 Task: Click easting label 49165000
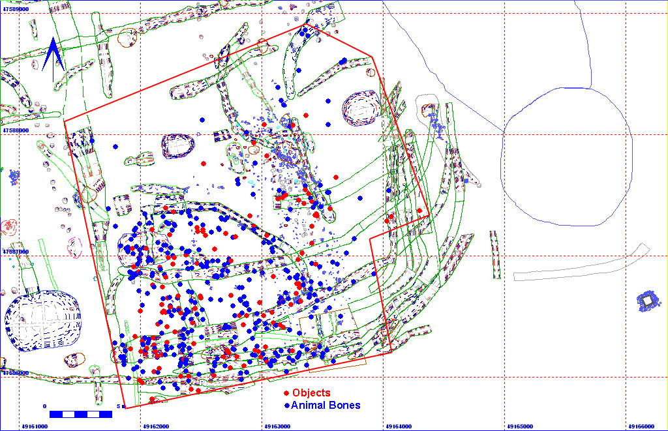point(520,426)
